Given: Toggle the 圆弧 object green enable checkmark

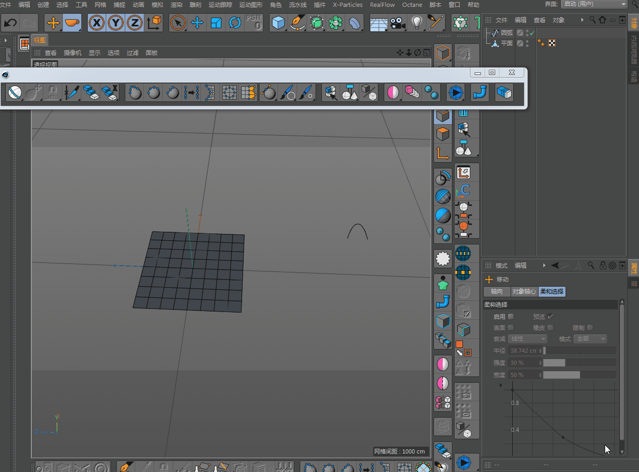Looking at the screenshot, I should (532, 33).
